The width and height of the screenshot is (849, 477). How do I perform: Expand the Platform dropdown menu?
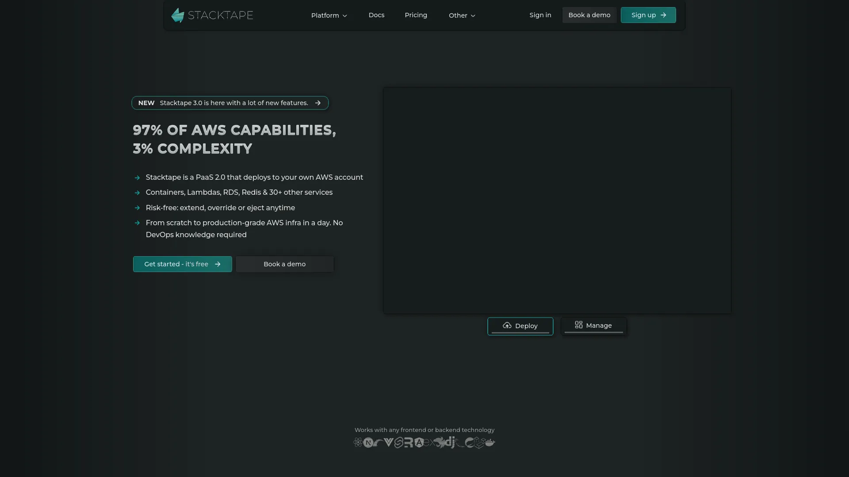(x=329, y=15)
